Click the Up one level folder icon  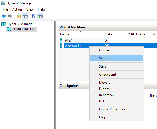tap(19, 16)
